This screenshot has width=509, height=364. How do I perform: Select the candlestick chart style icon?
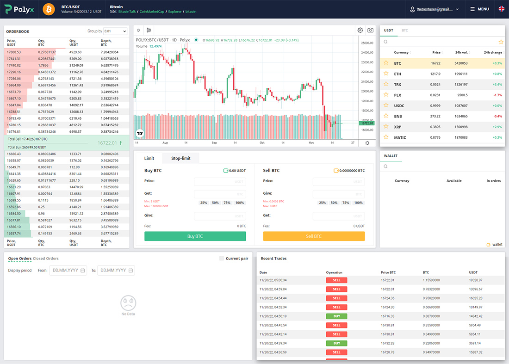tap(148, 30)
